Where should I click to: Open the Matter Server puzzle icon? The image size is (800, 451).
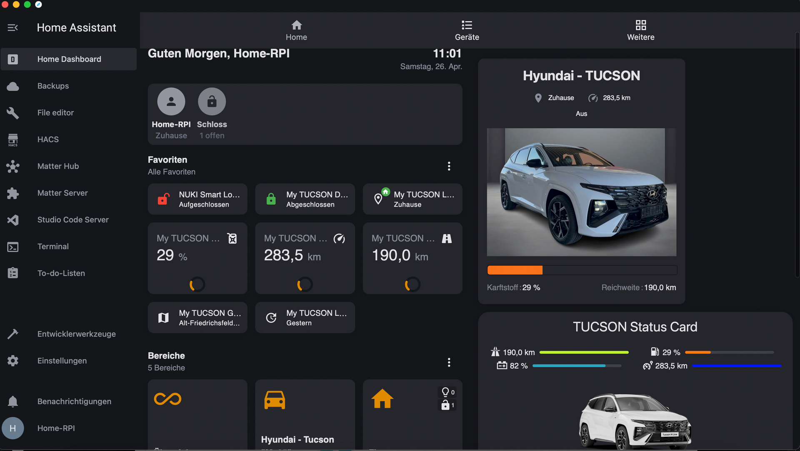coord(13,193)
